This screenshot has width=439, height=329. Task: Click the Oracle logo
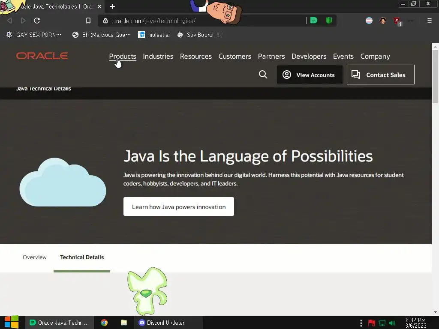tap(42, 56)
